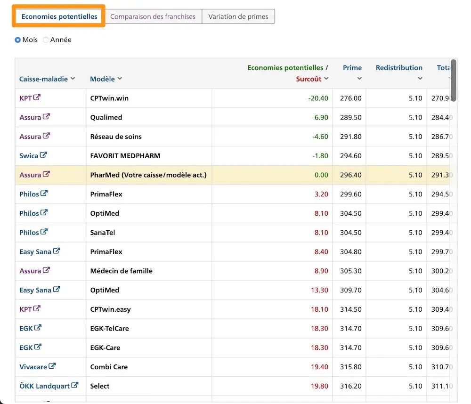The image size is (471, 404).
Task: Open external link icon next to ÖKK Landquart
Action: tap(75, 385)
